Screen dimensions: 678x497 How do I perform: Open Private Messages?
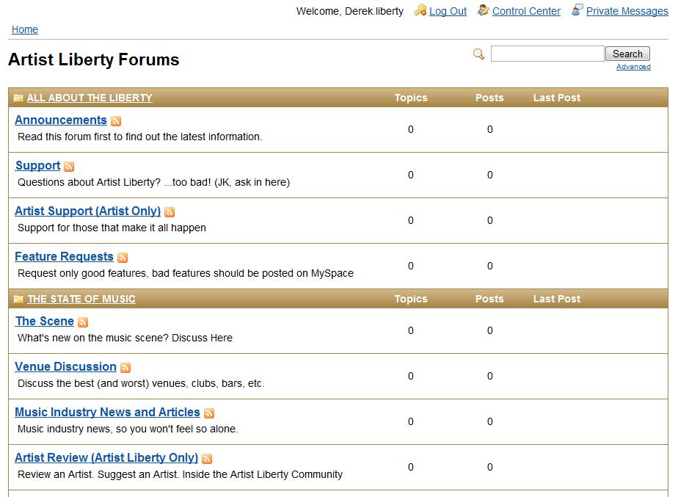[x=627, y=11]
